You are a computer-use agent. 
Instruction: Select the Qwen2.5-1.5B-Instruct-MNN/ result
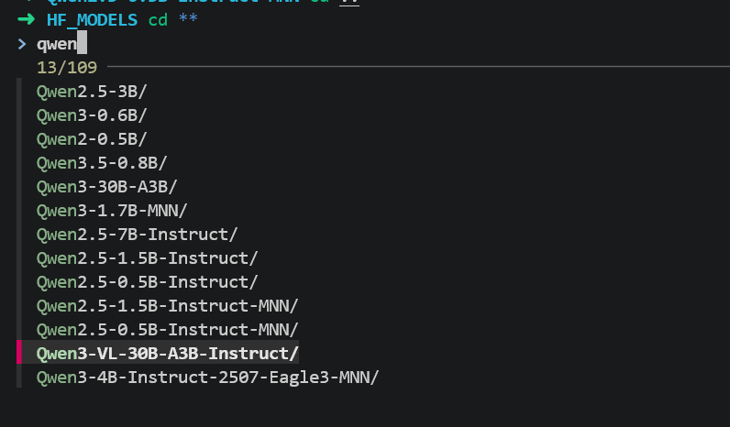pyautogui.click(x=167, y=305)
